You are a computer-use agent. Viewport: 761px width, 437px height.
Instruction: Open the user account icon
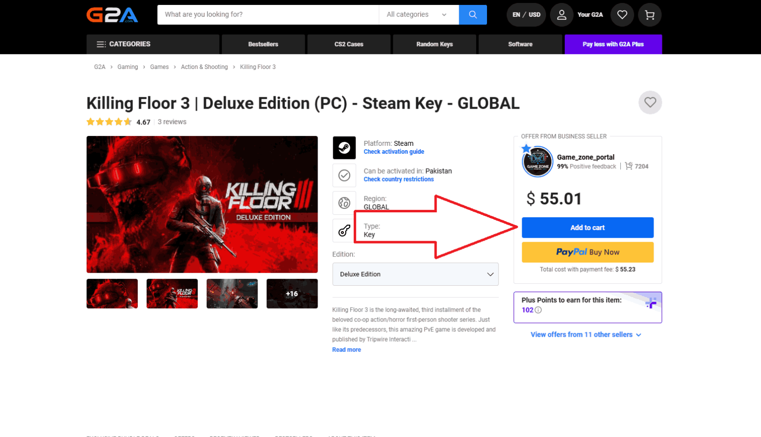(x=561, y=14)
